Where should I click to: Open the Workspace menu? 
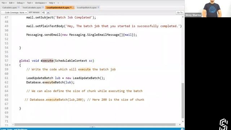[x=41, y=3]
